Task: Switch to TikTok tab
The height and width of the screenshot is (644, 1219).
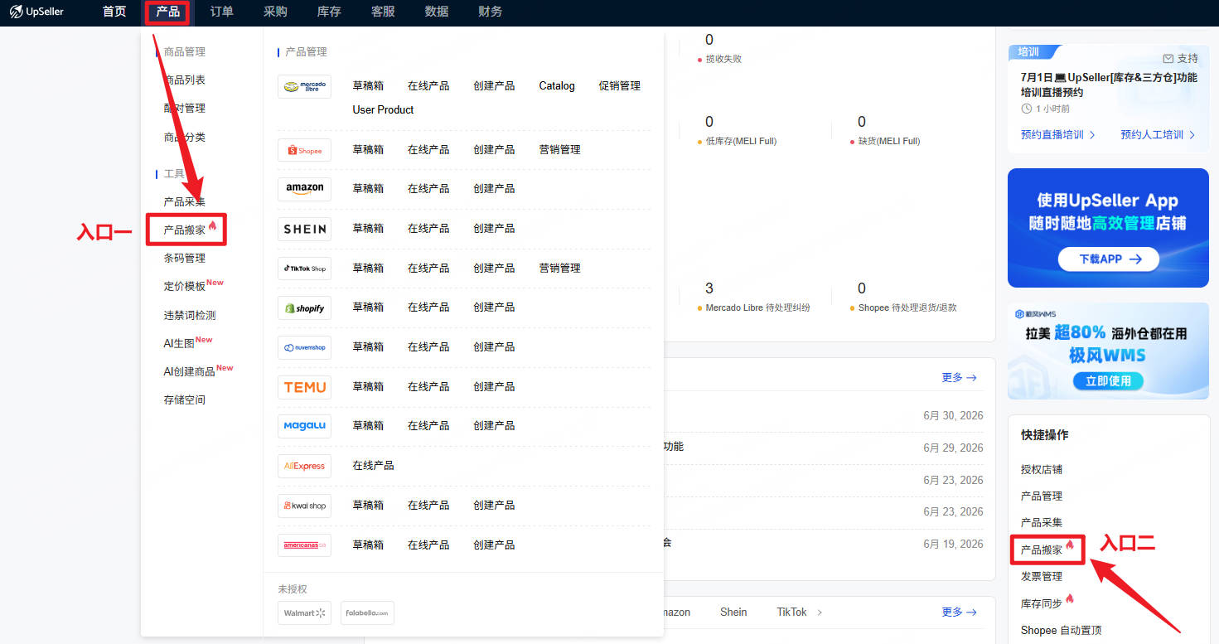Action: [791, 612]
